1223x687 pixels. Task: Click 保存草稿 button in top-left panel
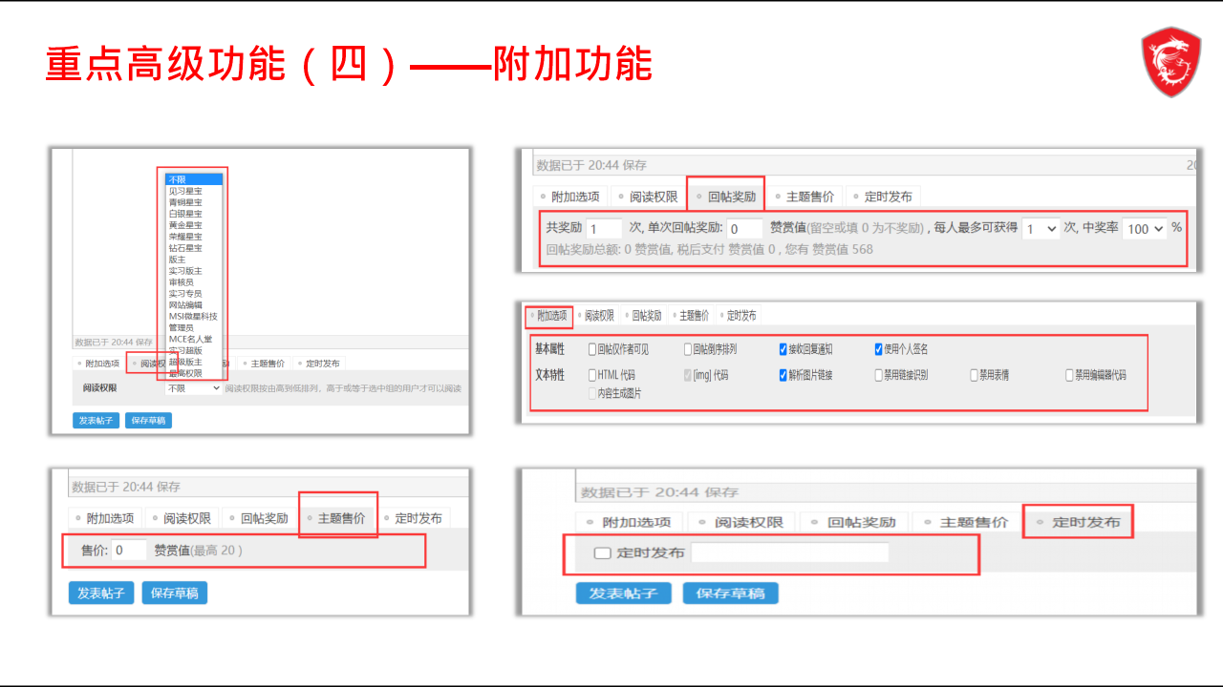coord(148,421)
